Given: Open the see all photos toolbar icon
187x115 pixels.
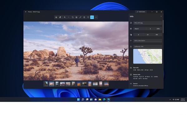Looking at the screenshot, I should [56, 17].
